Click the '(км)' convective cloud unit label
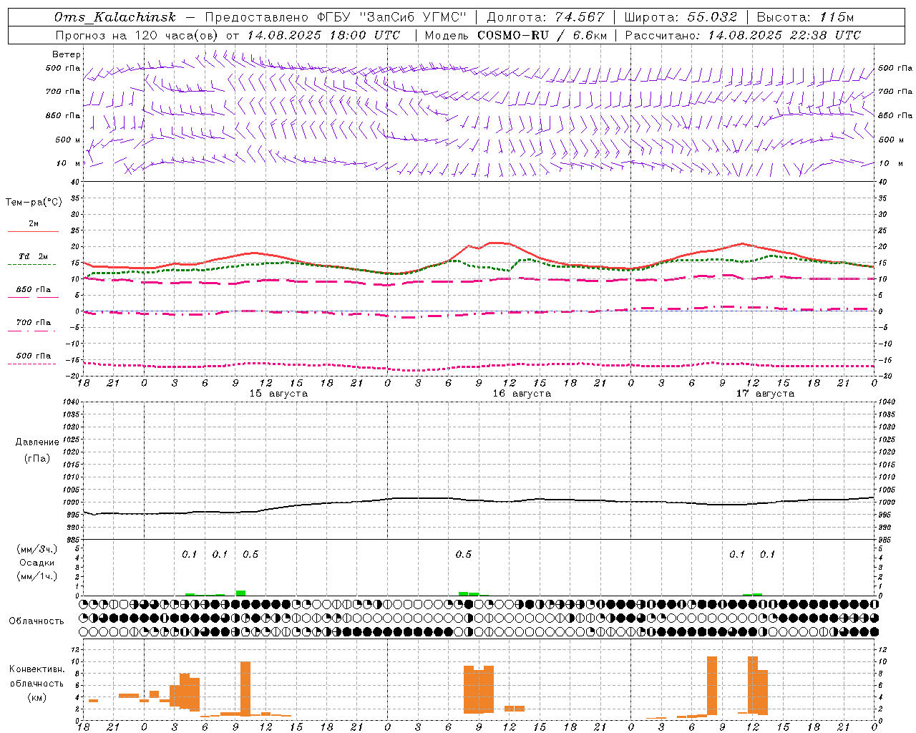This screenshot has height=733, width=916. pyautogui.click(x=36, y=697)
